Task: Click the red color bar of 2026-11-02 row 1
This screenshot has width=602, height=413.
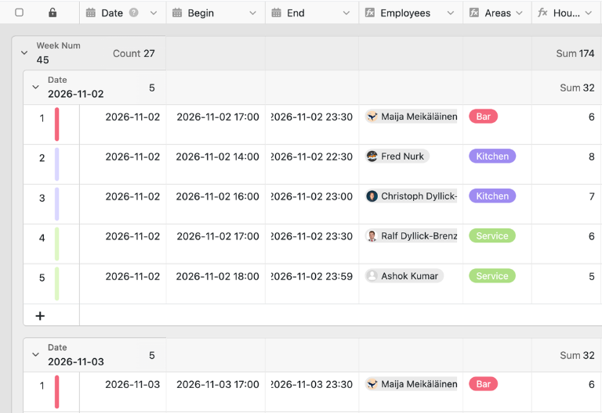Action: [56, 124]
